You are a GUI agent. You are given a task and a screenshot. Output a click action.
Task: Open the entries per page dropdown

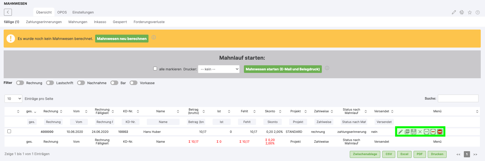pos(14,99)
